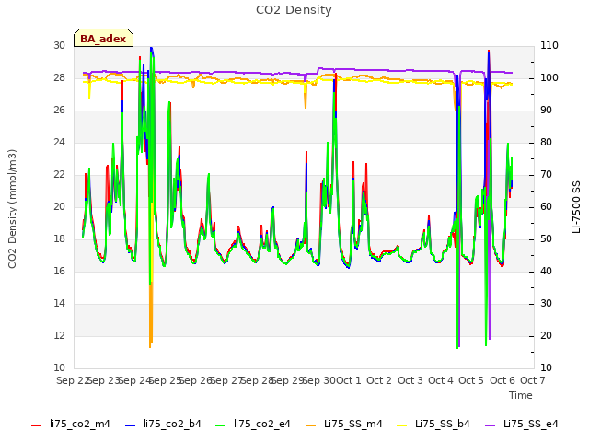Viewport: 589px width, 442px height.
Task: Click the Oct 1 x-axis tick label
Action: (x=348, y=380)
